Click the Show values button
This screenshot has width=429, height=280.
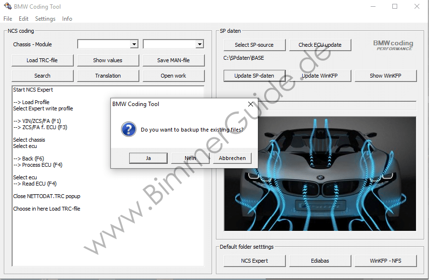pyautogui.click(x=107, y=60)
